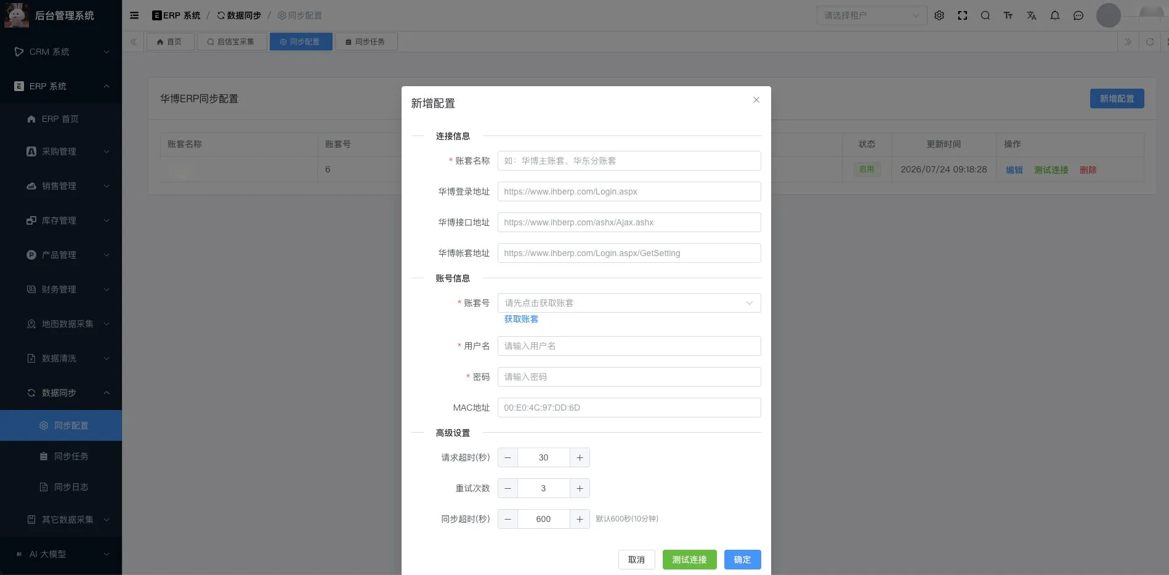
Task: Click the hamburger menu collapse icon
Action: click(134, 15)
